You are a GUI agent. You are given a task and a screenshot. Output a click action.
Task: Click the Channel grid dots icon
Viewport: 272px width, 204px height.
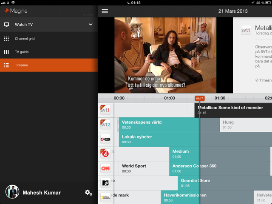6,39
